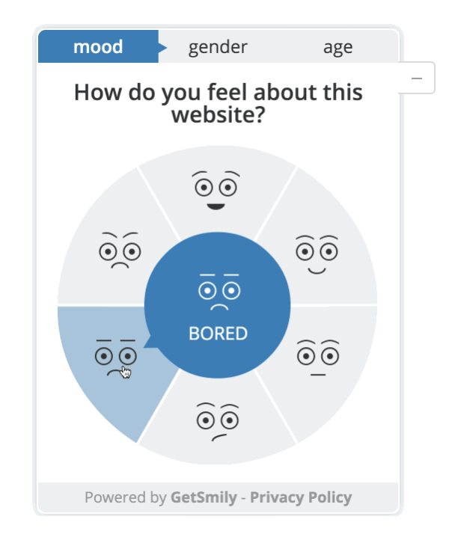Select the open-mouth excited face at top
This screenshot has width=461, height=534.
216,191
